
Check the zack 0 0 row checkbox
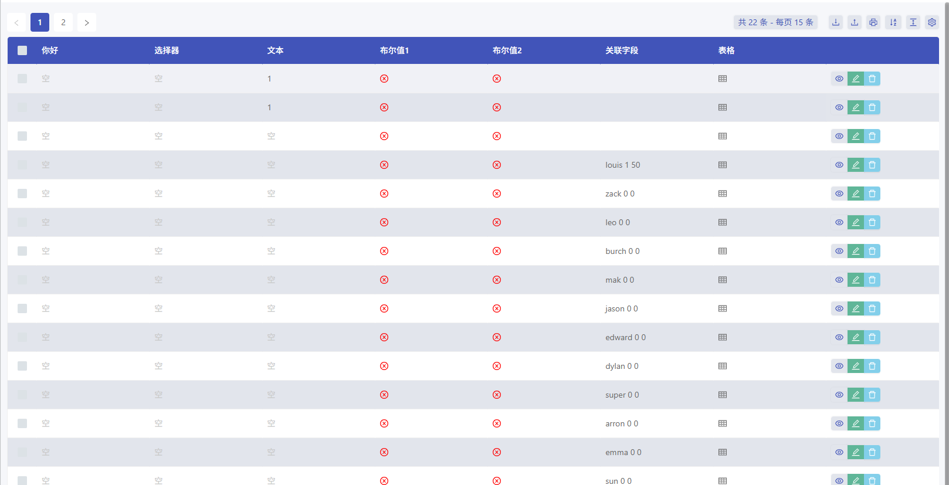pos(22,194)
